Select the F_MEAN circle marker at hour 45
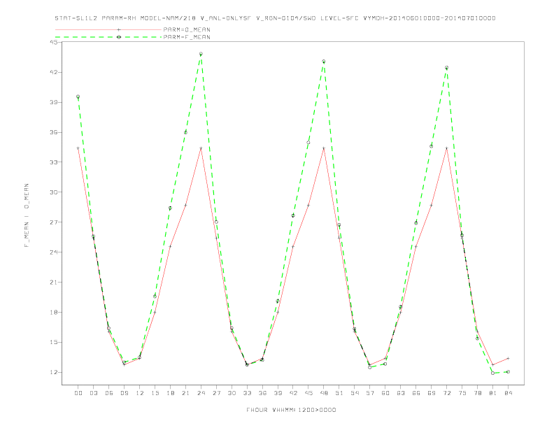The image size is (554, 428). coord(308,143)
